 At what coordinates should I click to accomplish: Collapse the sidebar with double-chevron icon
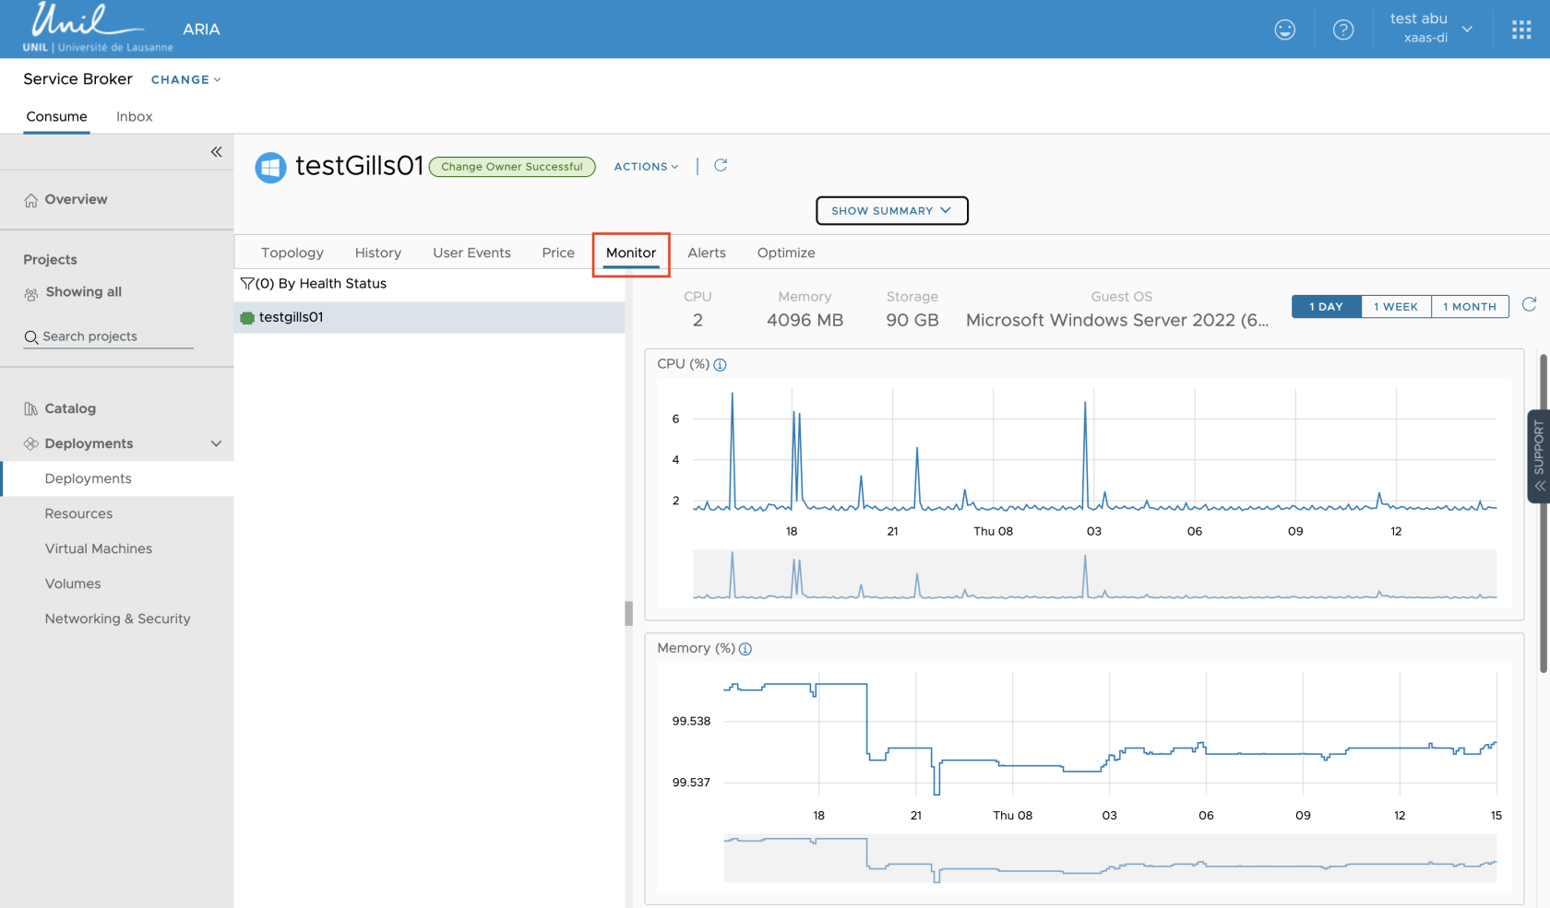point(216,152)
